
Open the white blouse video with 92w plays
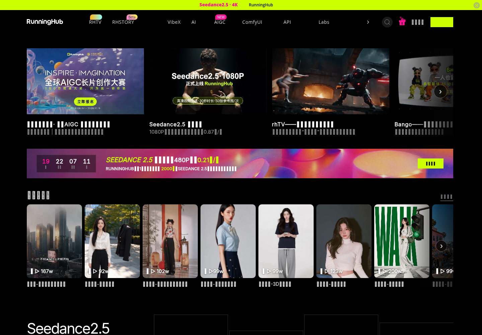tap(112, 241)
